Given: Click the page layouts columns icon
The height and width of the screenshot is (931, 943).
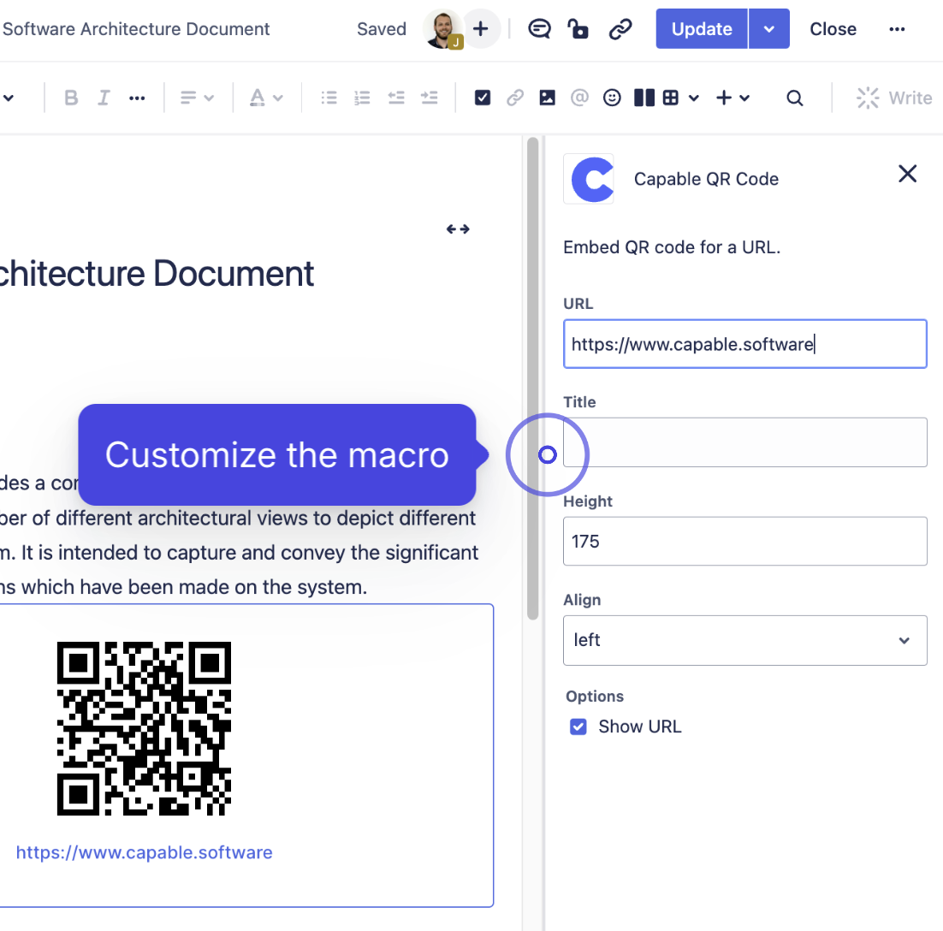Looking at the screenshot, I should click(643, 98).
